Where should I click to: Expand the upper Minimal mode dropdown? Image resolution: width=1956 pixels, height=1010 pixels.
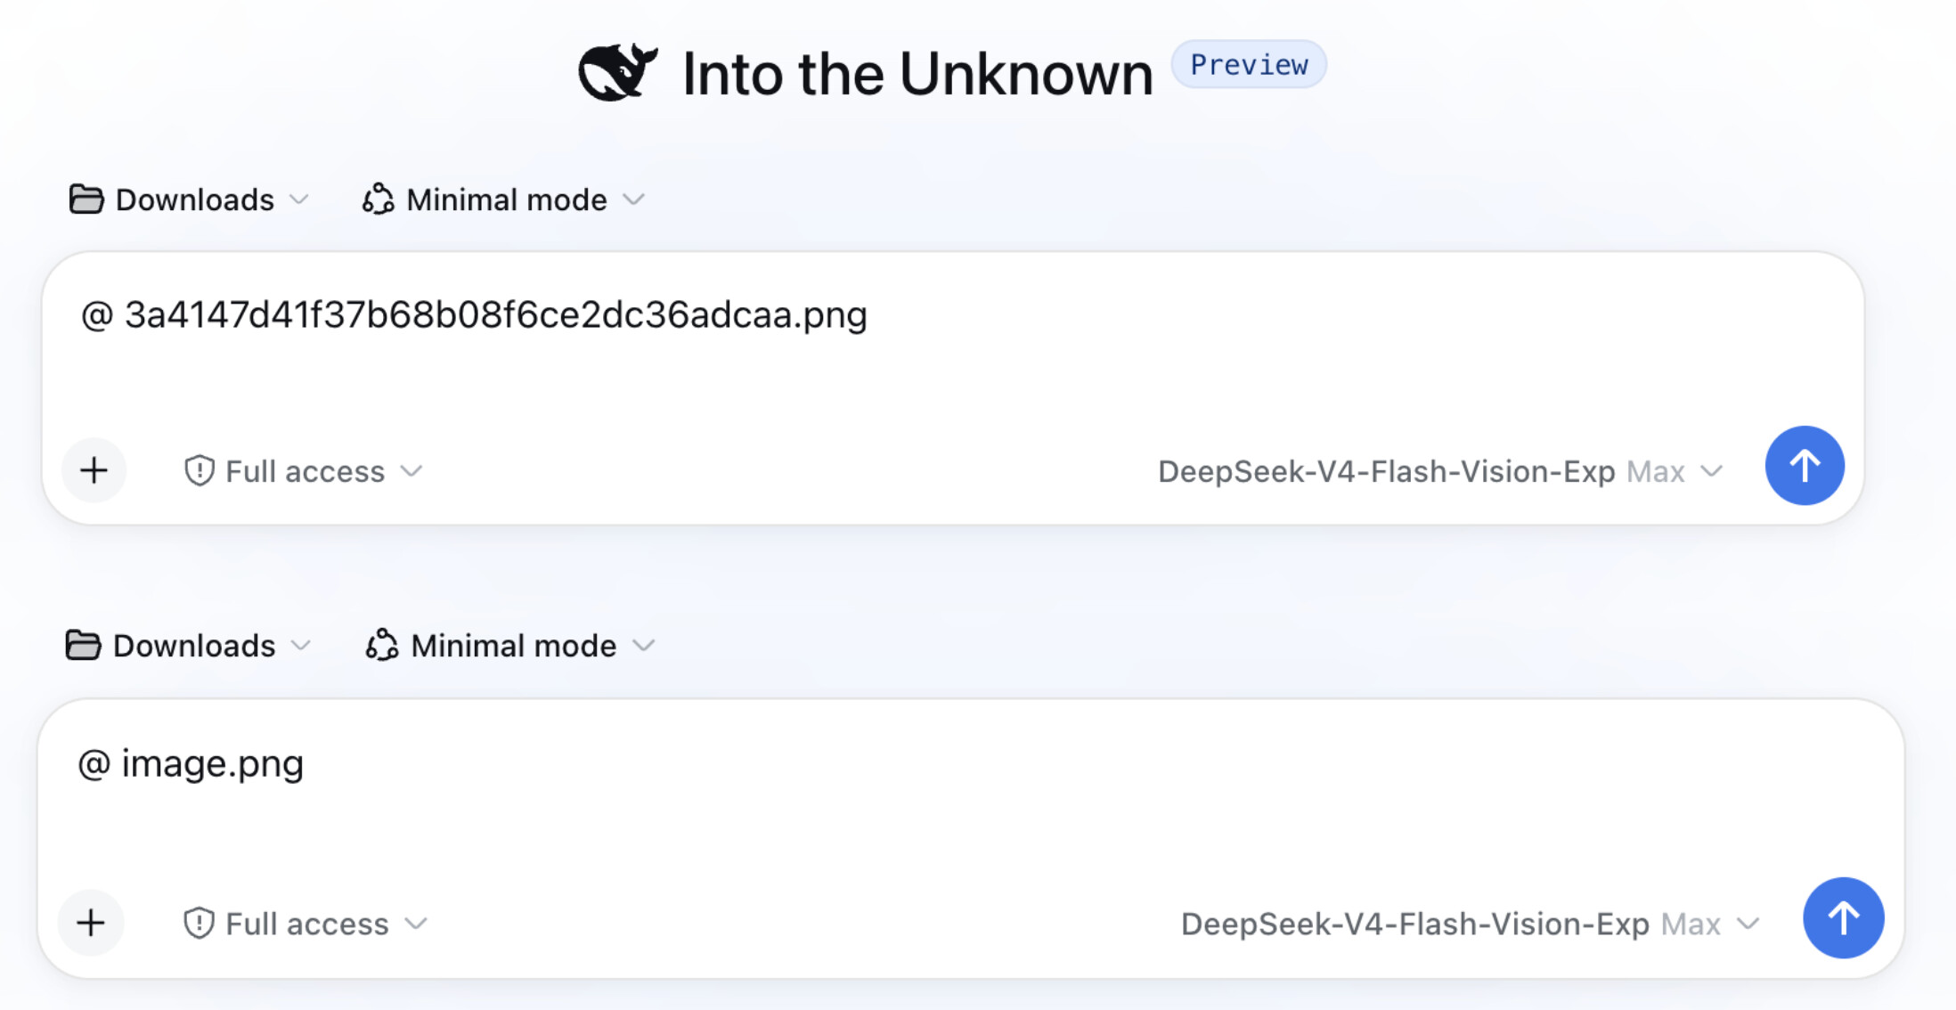[x=503, y=200]
